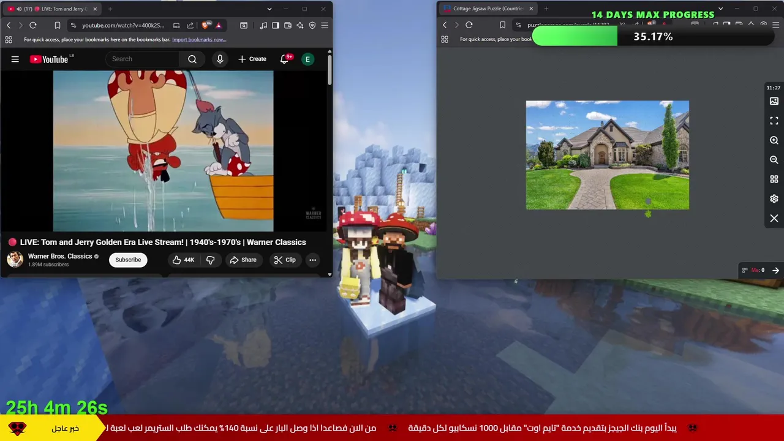Bookmark the YouTube page

57,25
